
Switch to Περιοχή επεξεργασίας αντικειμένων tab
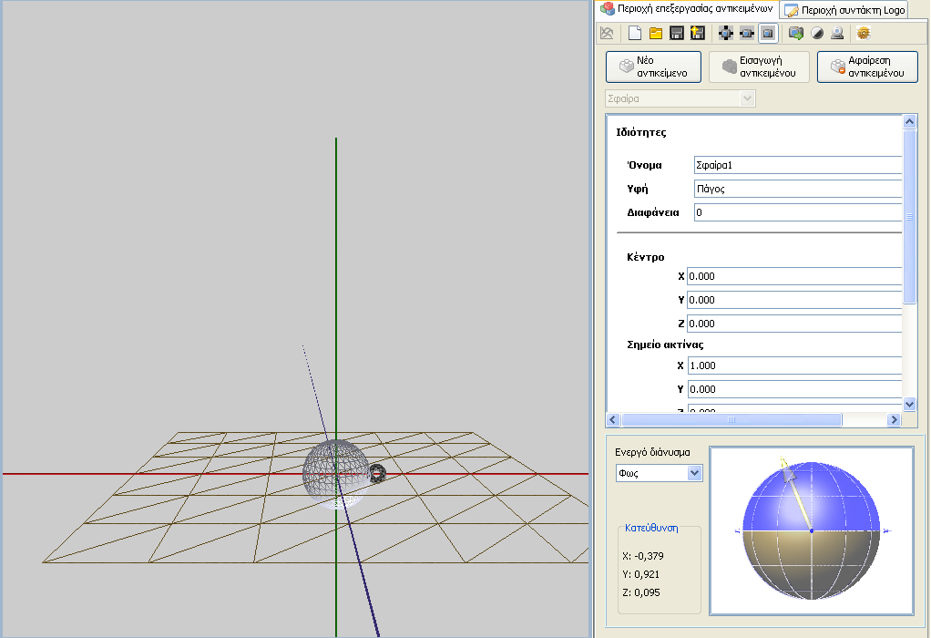687,9
